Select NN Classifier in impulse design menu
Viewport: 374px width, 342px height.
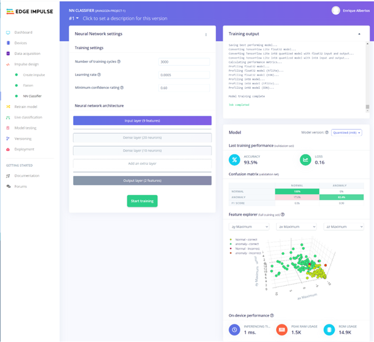(32, 96)
